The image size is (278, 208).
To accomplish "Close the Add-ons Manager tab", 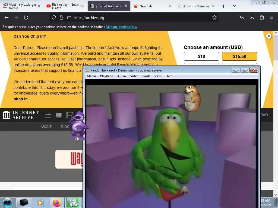I will (x=213, y=6).
